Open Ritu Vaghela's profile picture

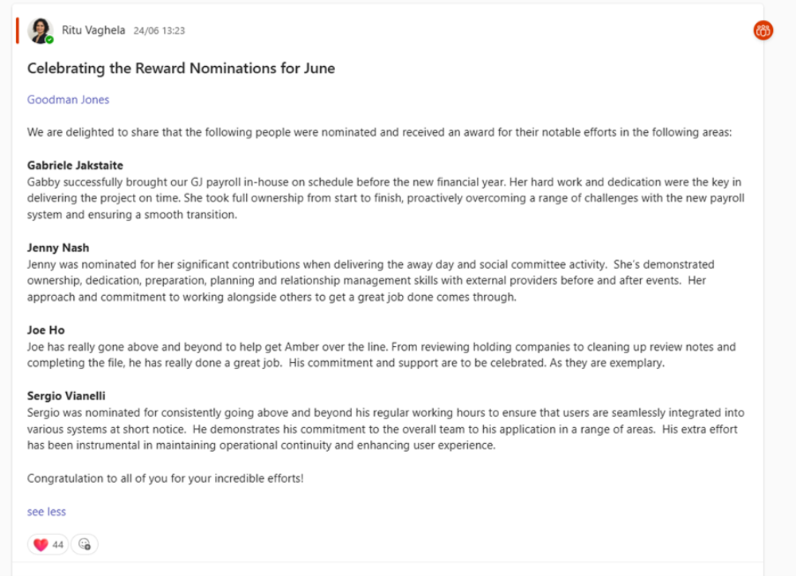click(x=39, y=30)
